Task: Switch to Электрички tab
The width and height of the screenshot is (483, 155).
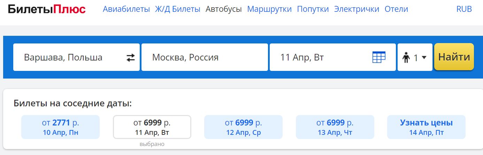Action: [x=356, y=9]
